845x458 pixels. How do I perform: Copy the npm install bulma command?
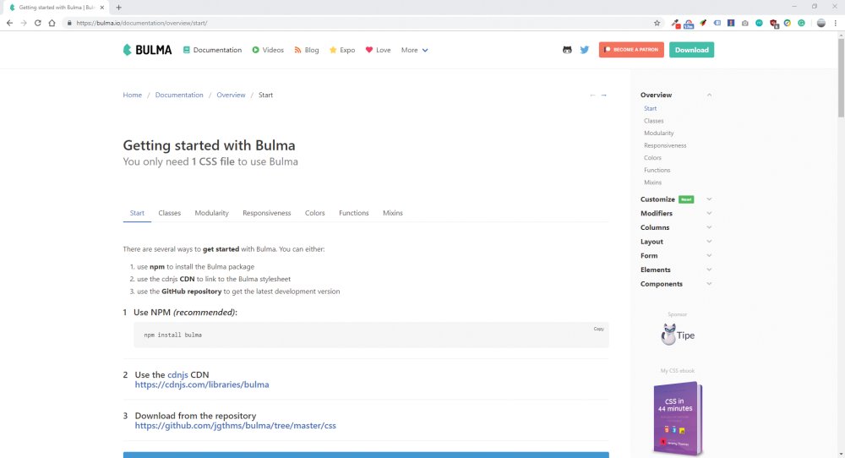click(x=598, y=329)
